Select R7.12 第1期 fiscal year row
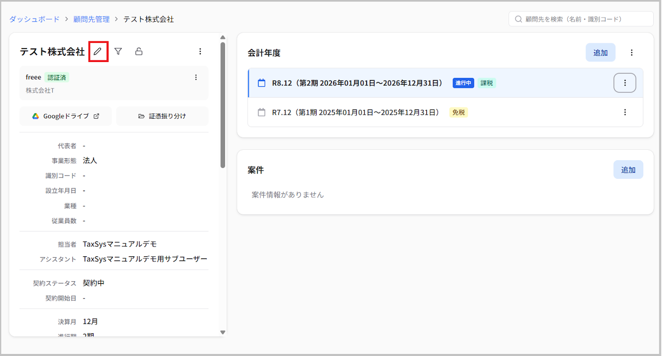Viewport: 662px width, 356px height. coord(445,112)
